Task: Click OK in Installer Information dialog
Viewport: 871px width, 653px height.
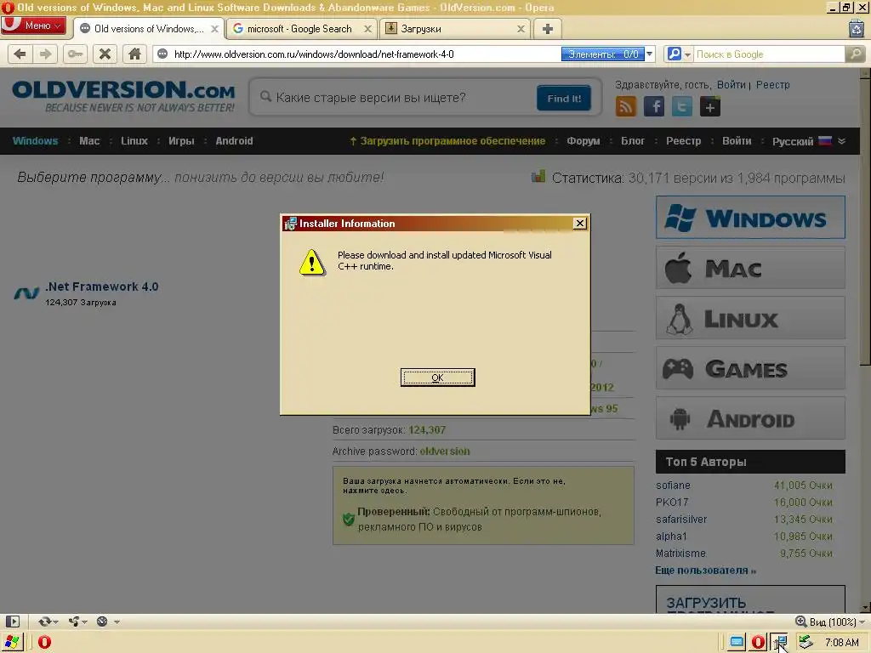Action: [438, 378]
